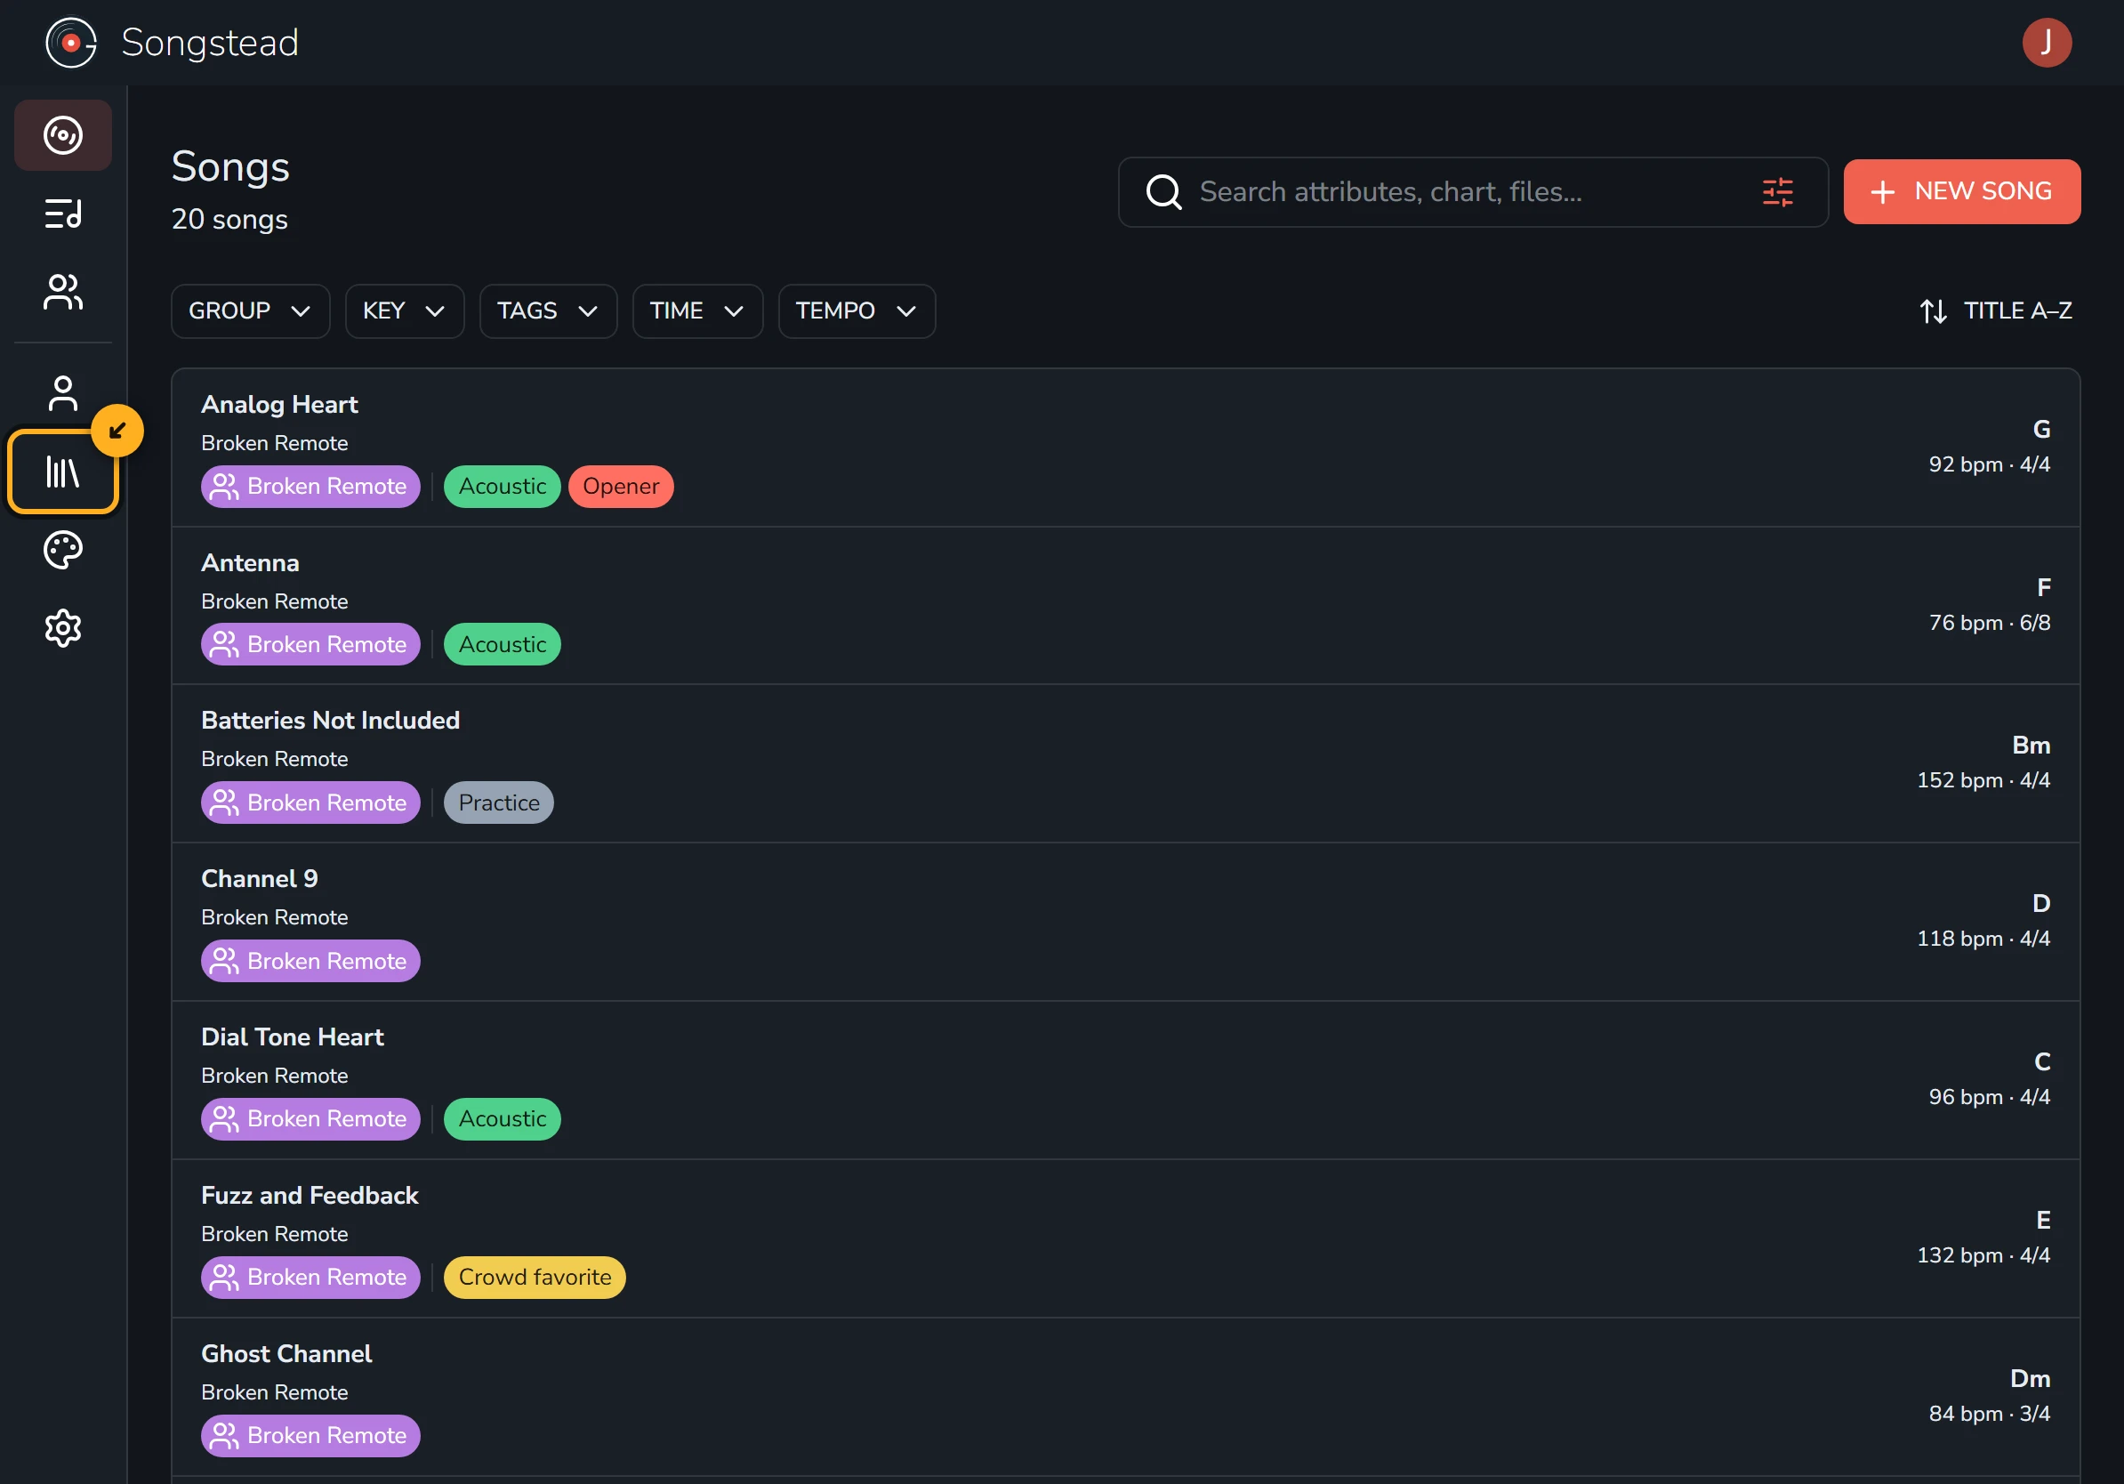The image size is (2124, 1484).
Task: Open Batteries Not Included song
Action: [x=1125, y=764]
